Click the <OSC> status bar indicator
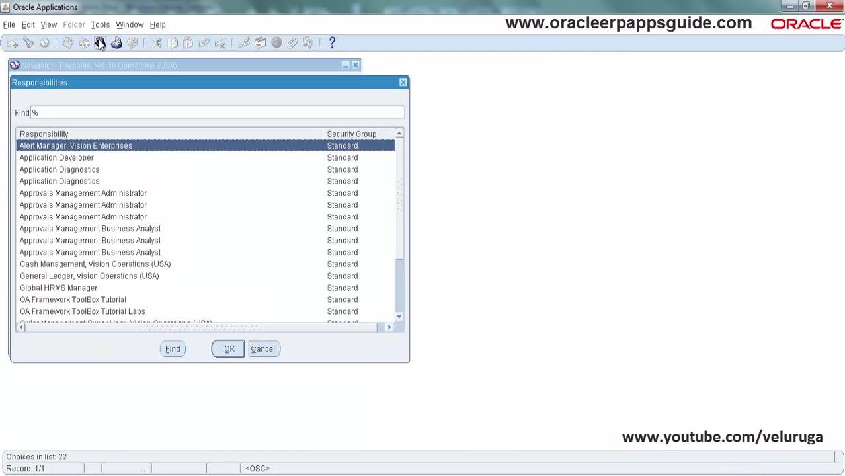The width and height of the screenshot is (845, 476). pyautogui.click(x=258, y=469)
